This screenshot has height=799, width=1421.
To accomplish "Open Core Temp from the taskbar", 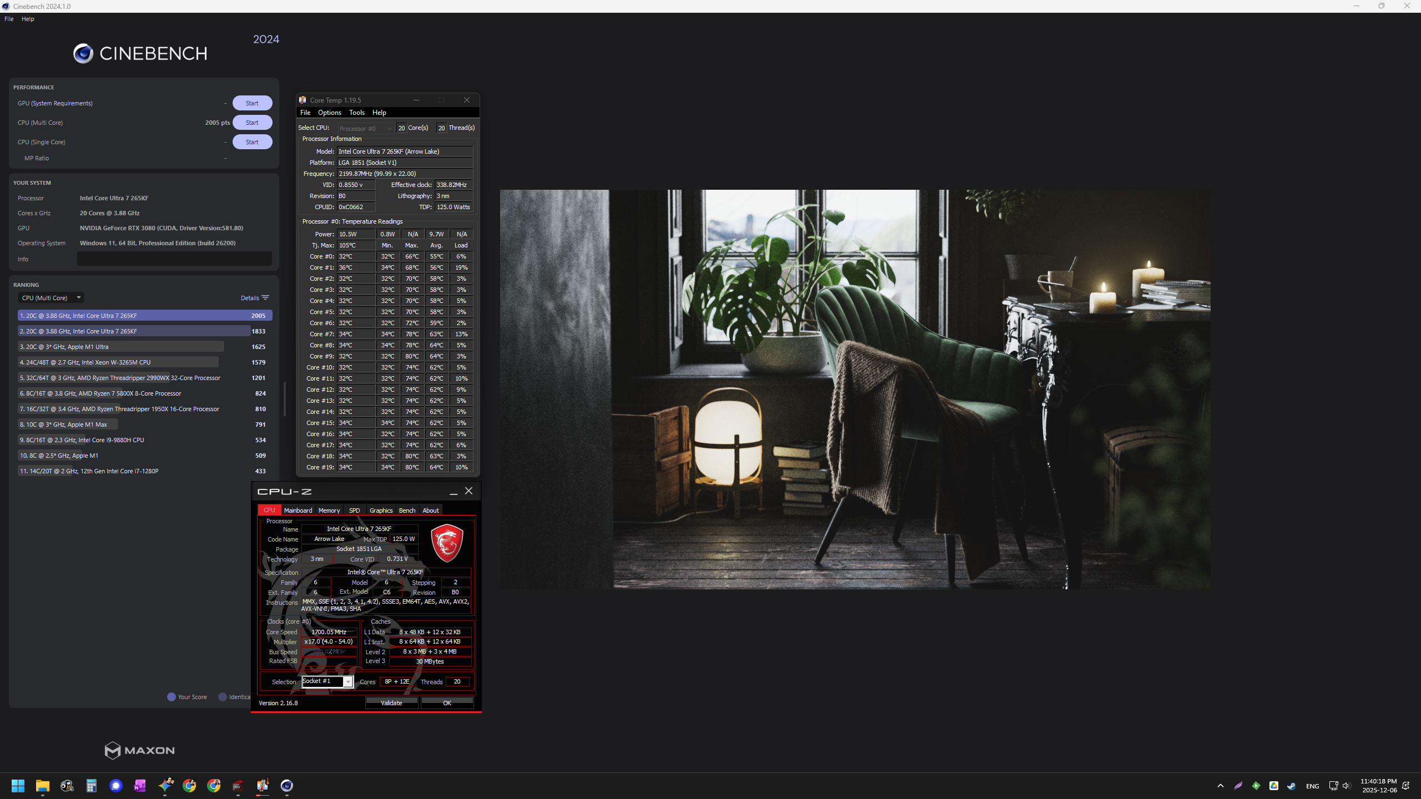I will pyautogui.click(x=263, y=785).
